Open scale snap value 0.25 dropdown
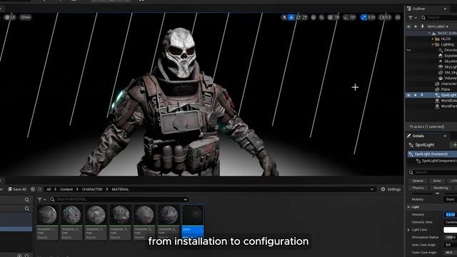Viewport: 457px width, 257px height. coord(371,17)
